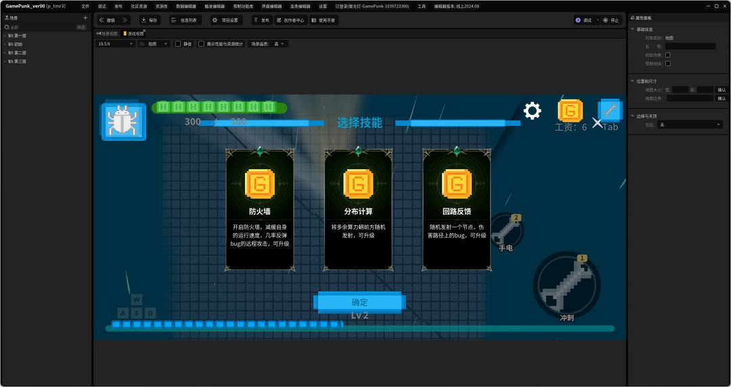Expand the 第二层 tree arrow

pos(5,53)
